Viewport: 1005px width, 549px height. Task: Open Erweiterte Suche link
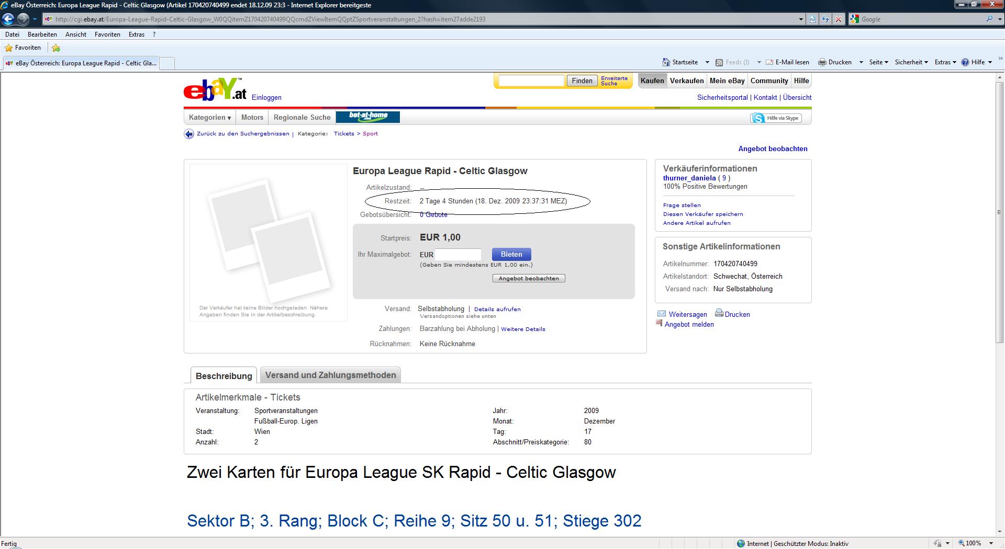point(614,81)
